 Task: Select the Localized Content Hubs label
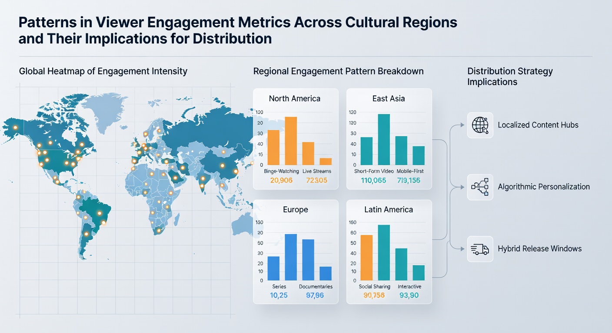(538, 125)
